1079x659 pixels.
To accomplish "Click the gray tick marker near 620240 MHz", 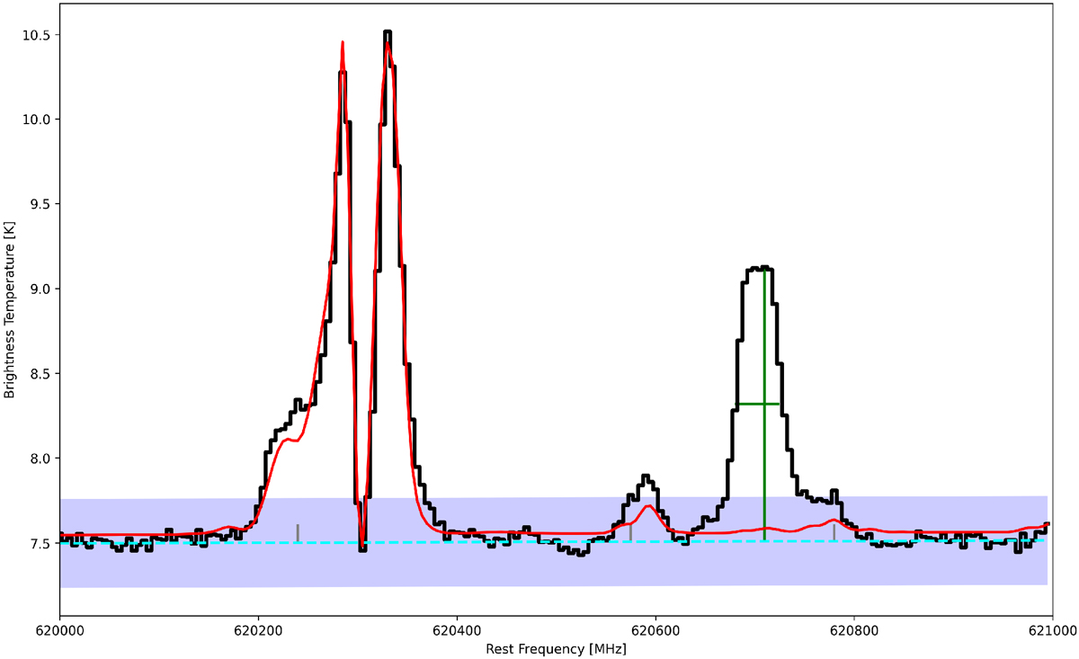I will (298, 532).
